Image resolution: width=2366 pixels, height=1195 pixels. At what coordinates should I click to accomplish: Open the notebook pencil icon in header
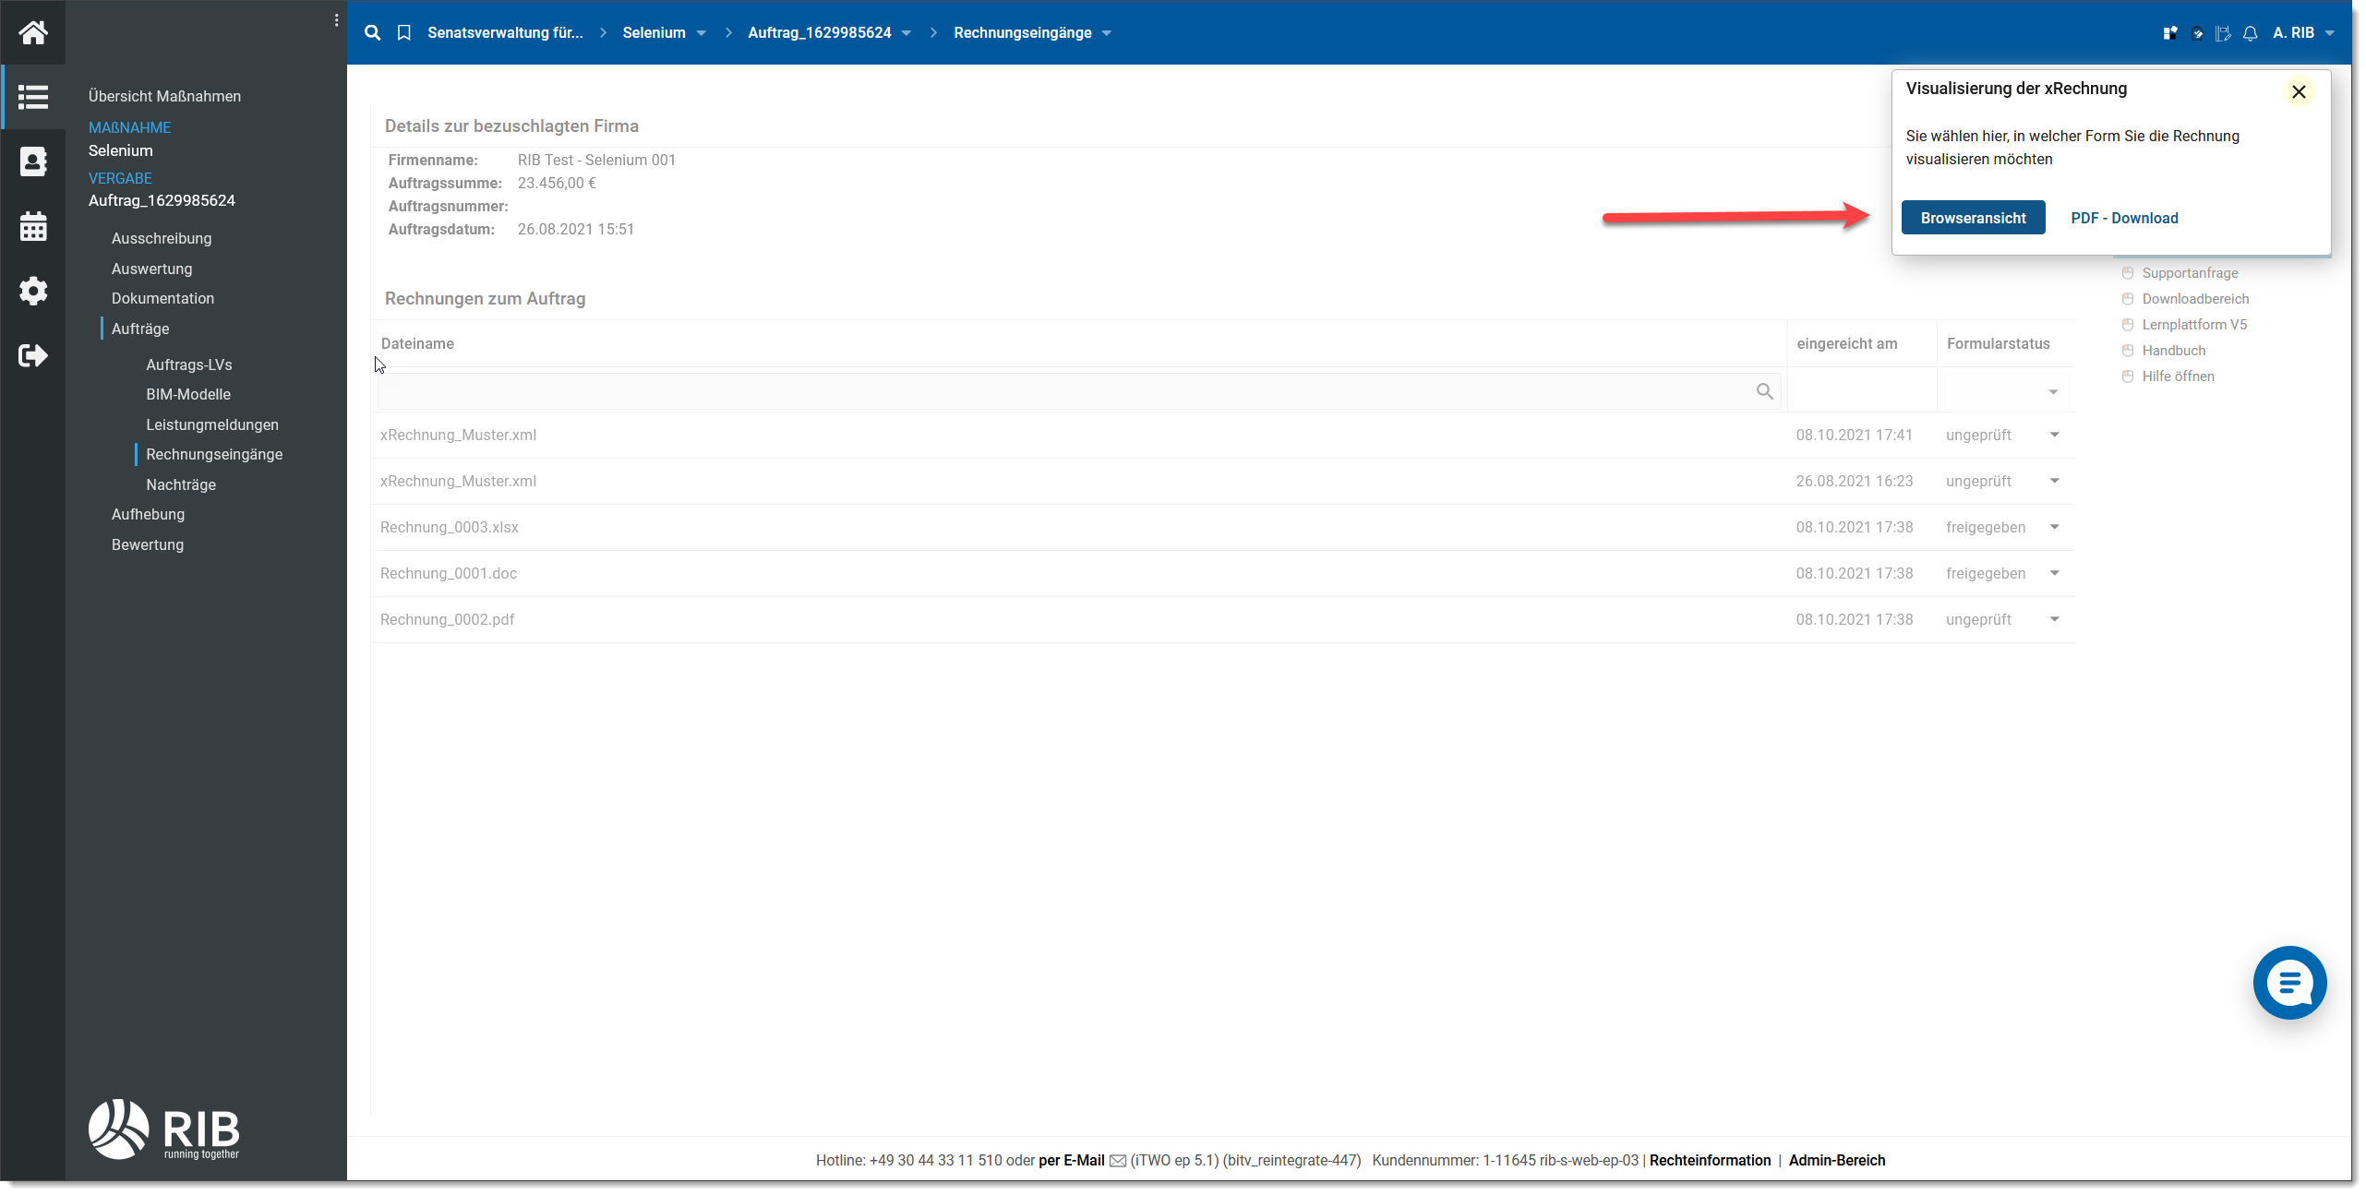coord(2223,33)
